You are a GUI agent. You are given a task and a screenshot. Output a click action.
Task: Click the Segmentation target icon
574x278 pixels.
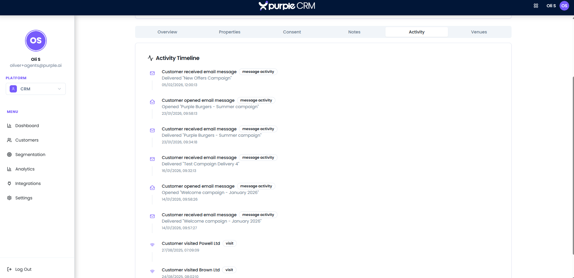click(9, 155)
